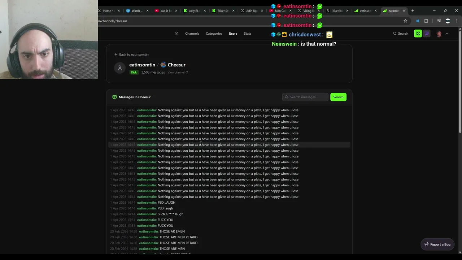Open the Search option in the top nav
The width and height of the screenshot is (462, 260).
click(401, 34)
